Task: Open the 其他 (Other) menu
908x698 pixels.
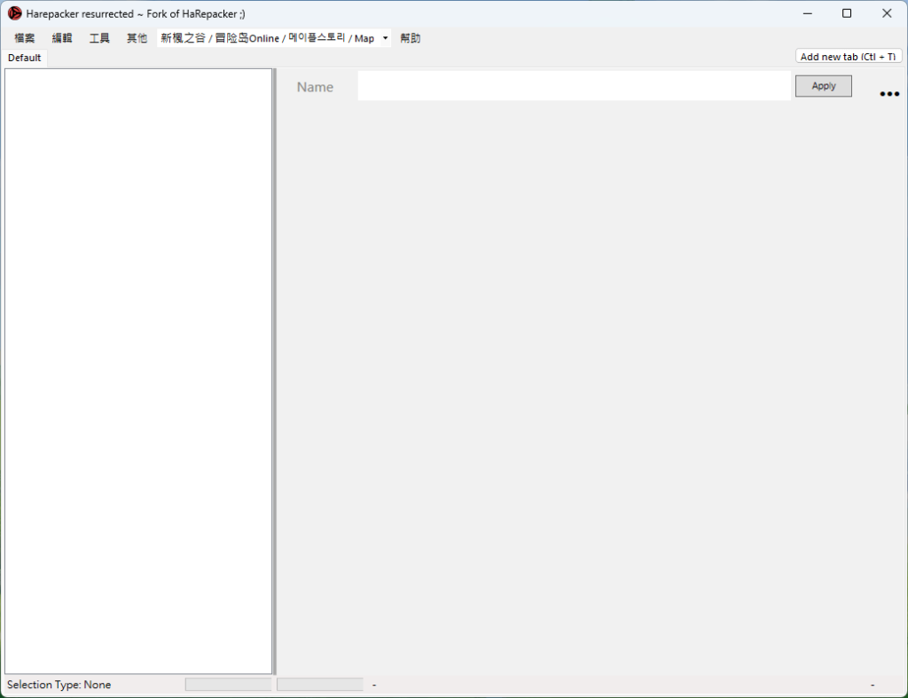Action: point(137,38)
